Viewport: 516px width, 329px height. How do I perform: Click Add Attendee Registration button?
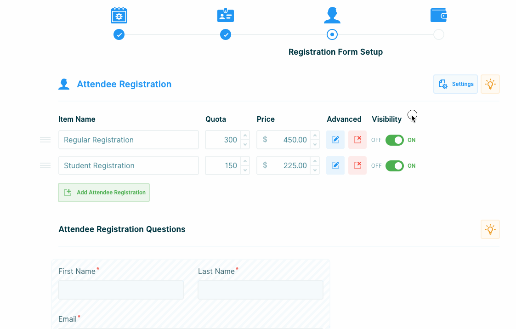[104, 193]
